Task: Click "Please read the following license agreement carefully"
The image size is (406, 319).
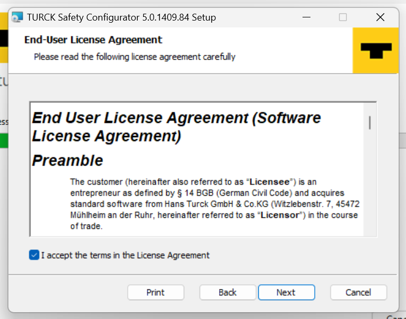Action: [x=135, y=56]
